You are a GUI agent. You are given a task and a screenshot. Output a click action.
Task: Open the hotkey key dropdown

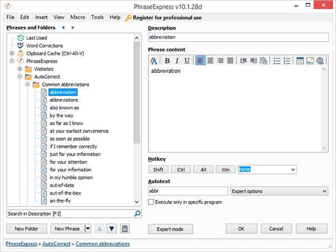point(292,169)
